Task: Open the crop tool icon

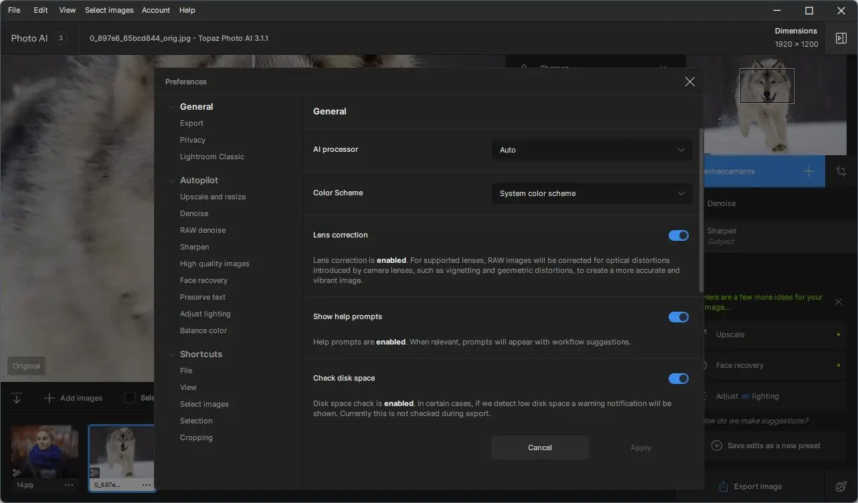Action: [841, 171]
